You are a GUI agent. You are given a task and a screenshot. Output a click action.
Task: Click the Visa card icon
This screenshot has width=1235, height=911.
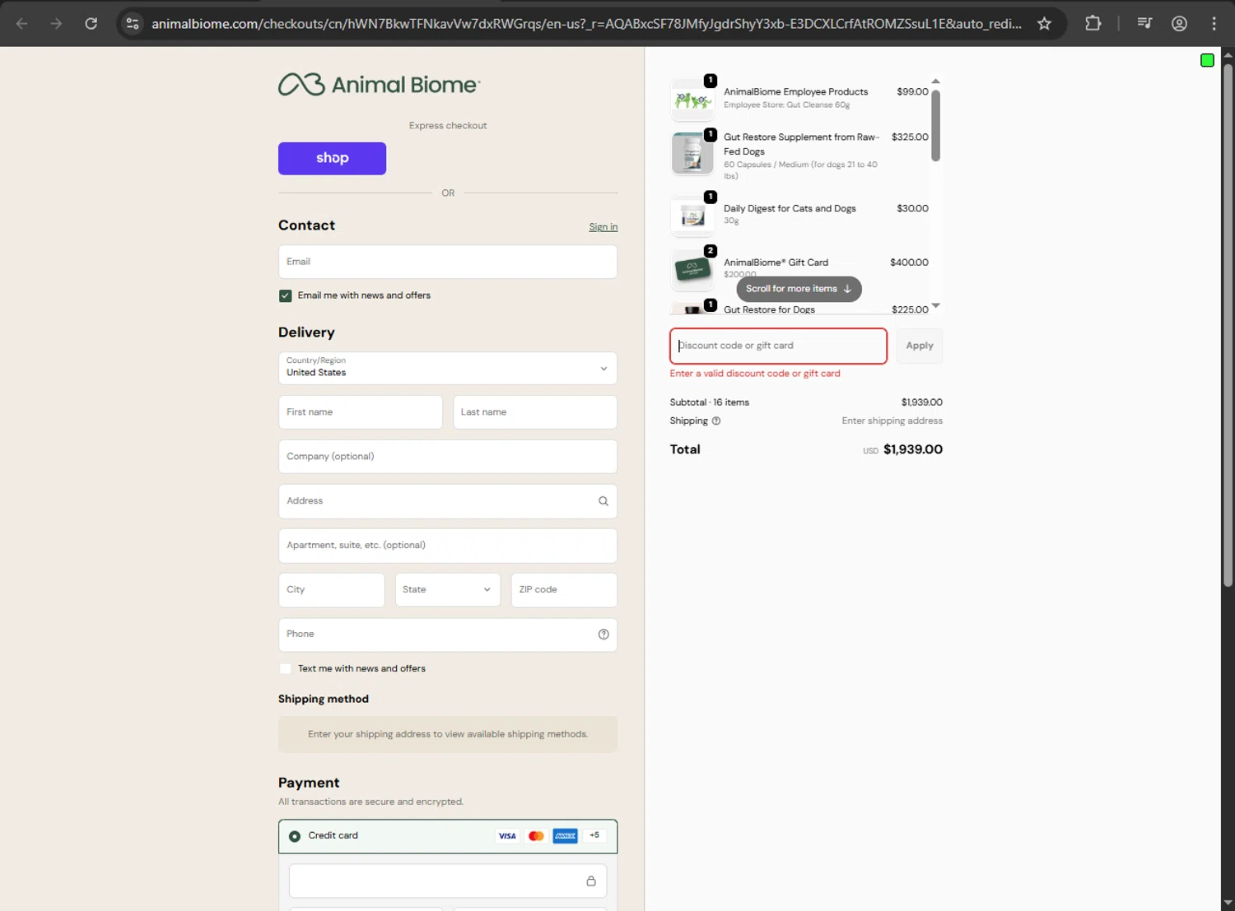point(507,836)
